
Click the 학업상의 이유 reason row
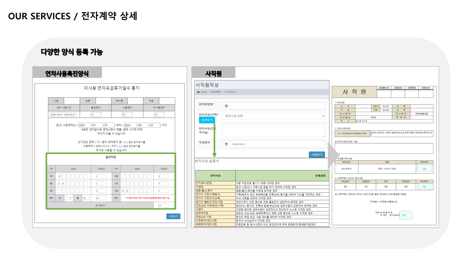coord(262,217)
